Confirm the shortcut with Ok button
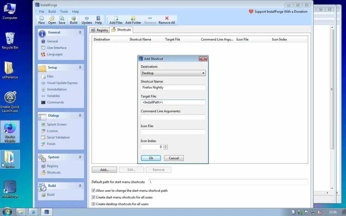 (x=151, y=158)
